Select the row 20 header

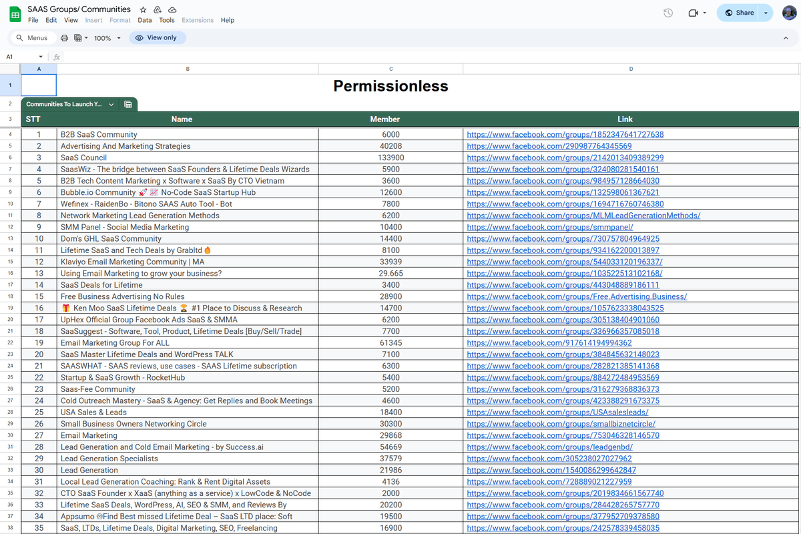coord(11,320)
